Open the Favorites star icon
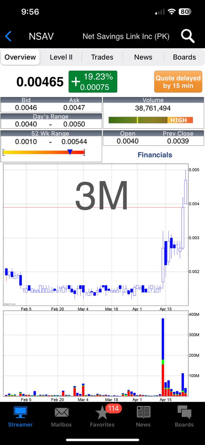This screenshot has width=205, height=445. click(102, 413)
